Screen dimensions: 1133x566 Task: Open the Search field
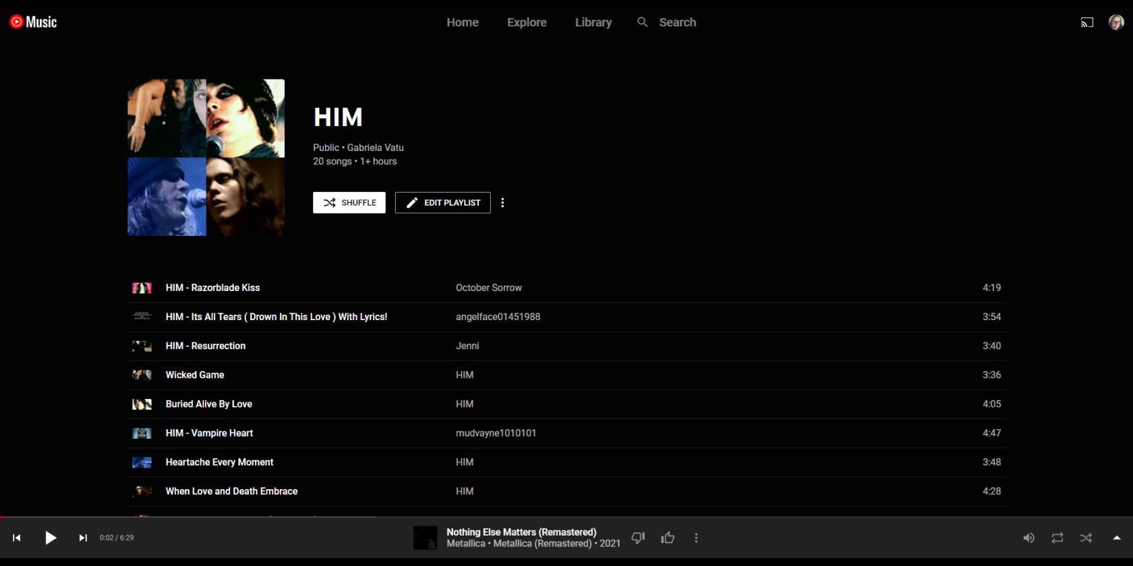[678, 22]
